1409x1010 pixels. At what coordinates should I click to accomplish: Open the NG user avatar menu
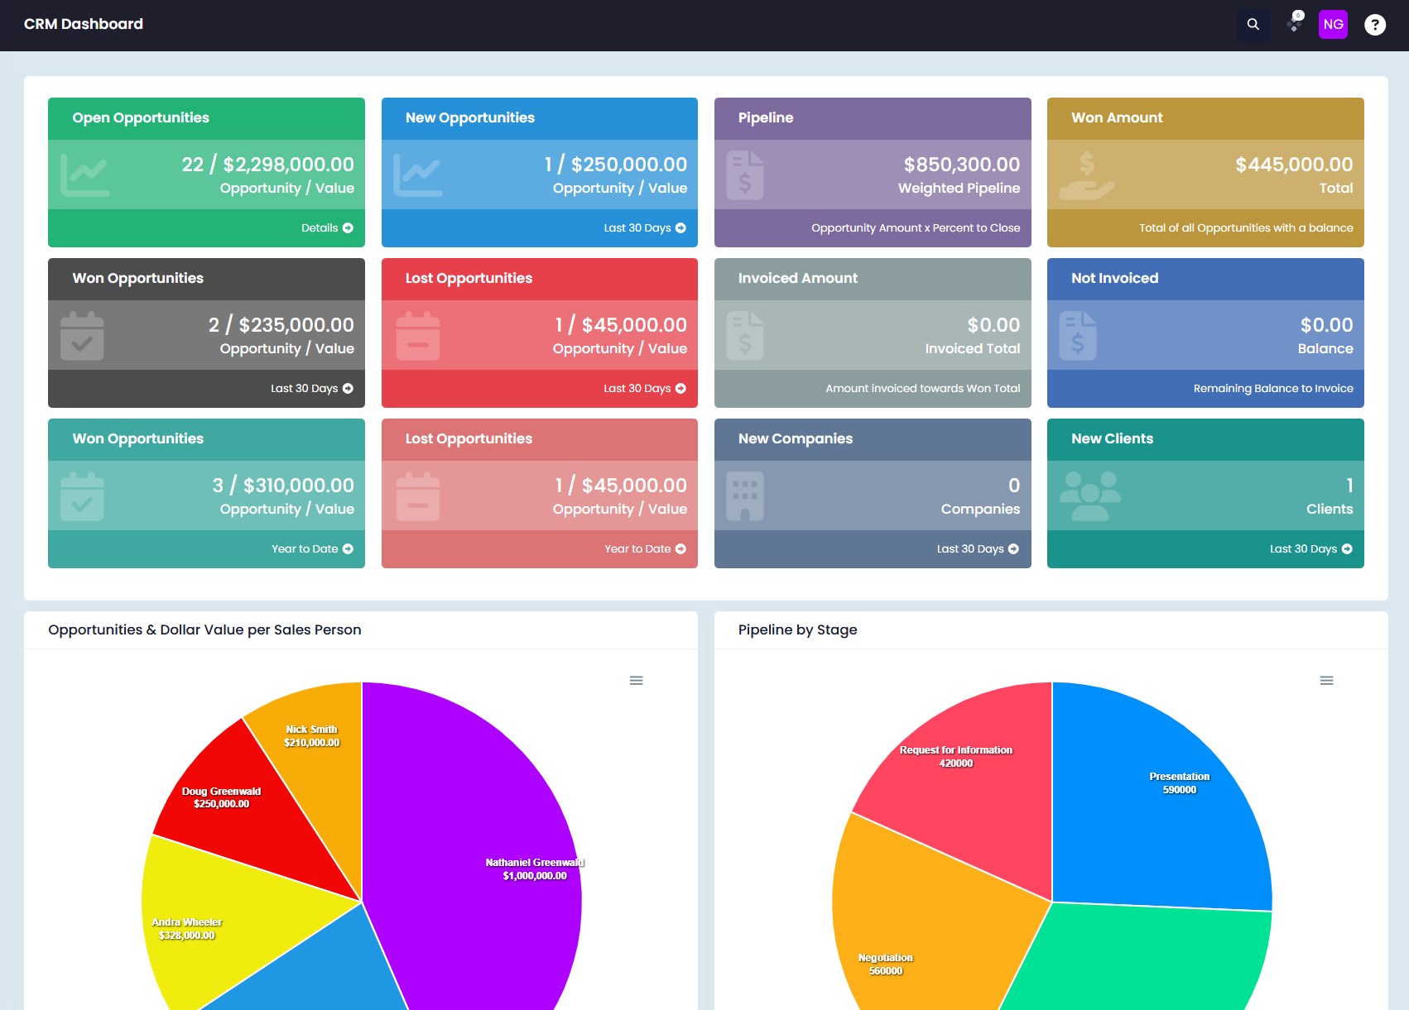1333,25
